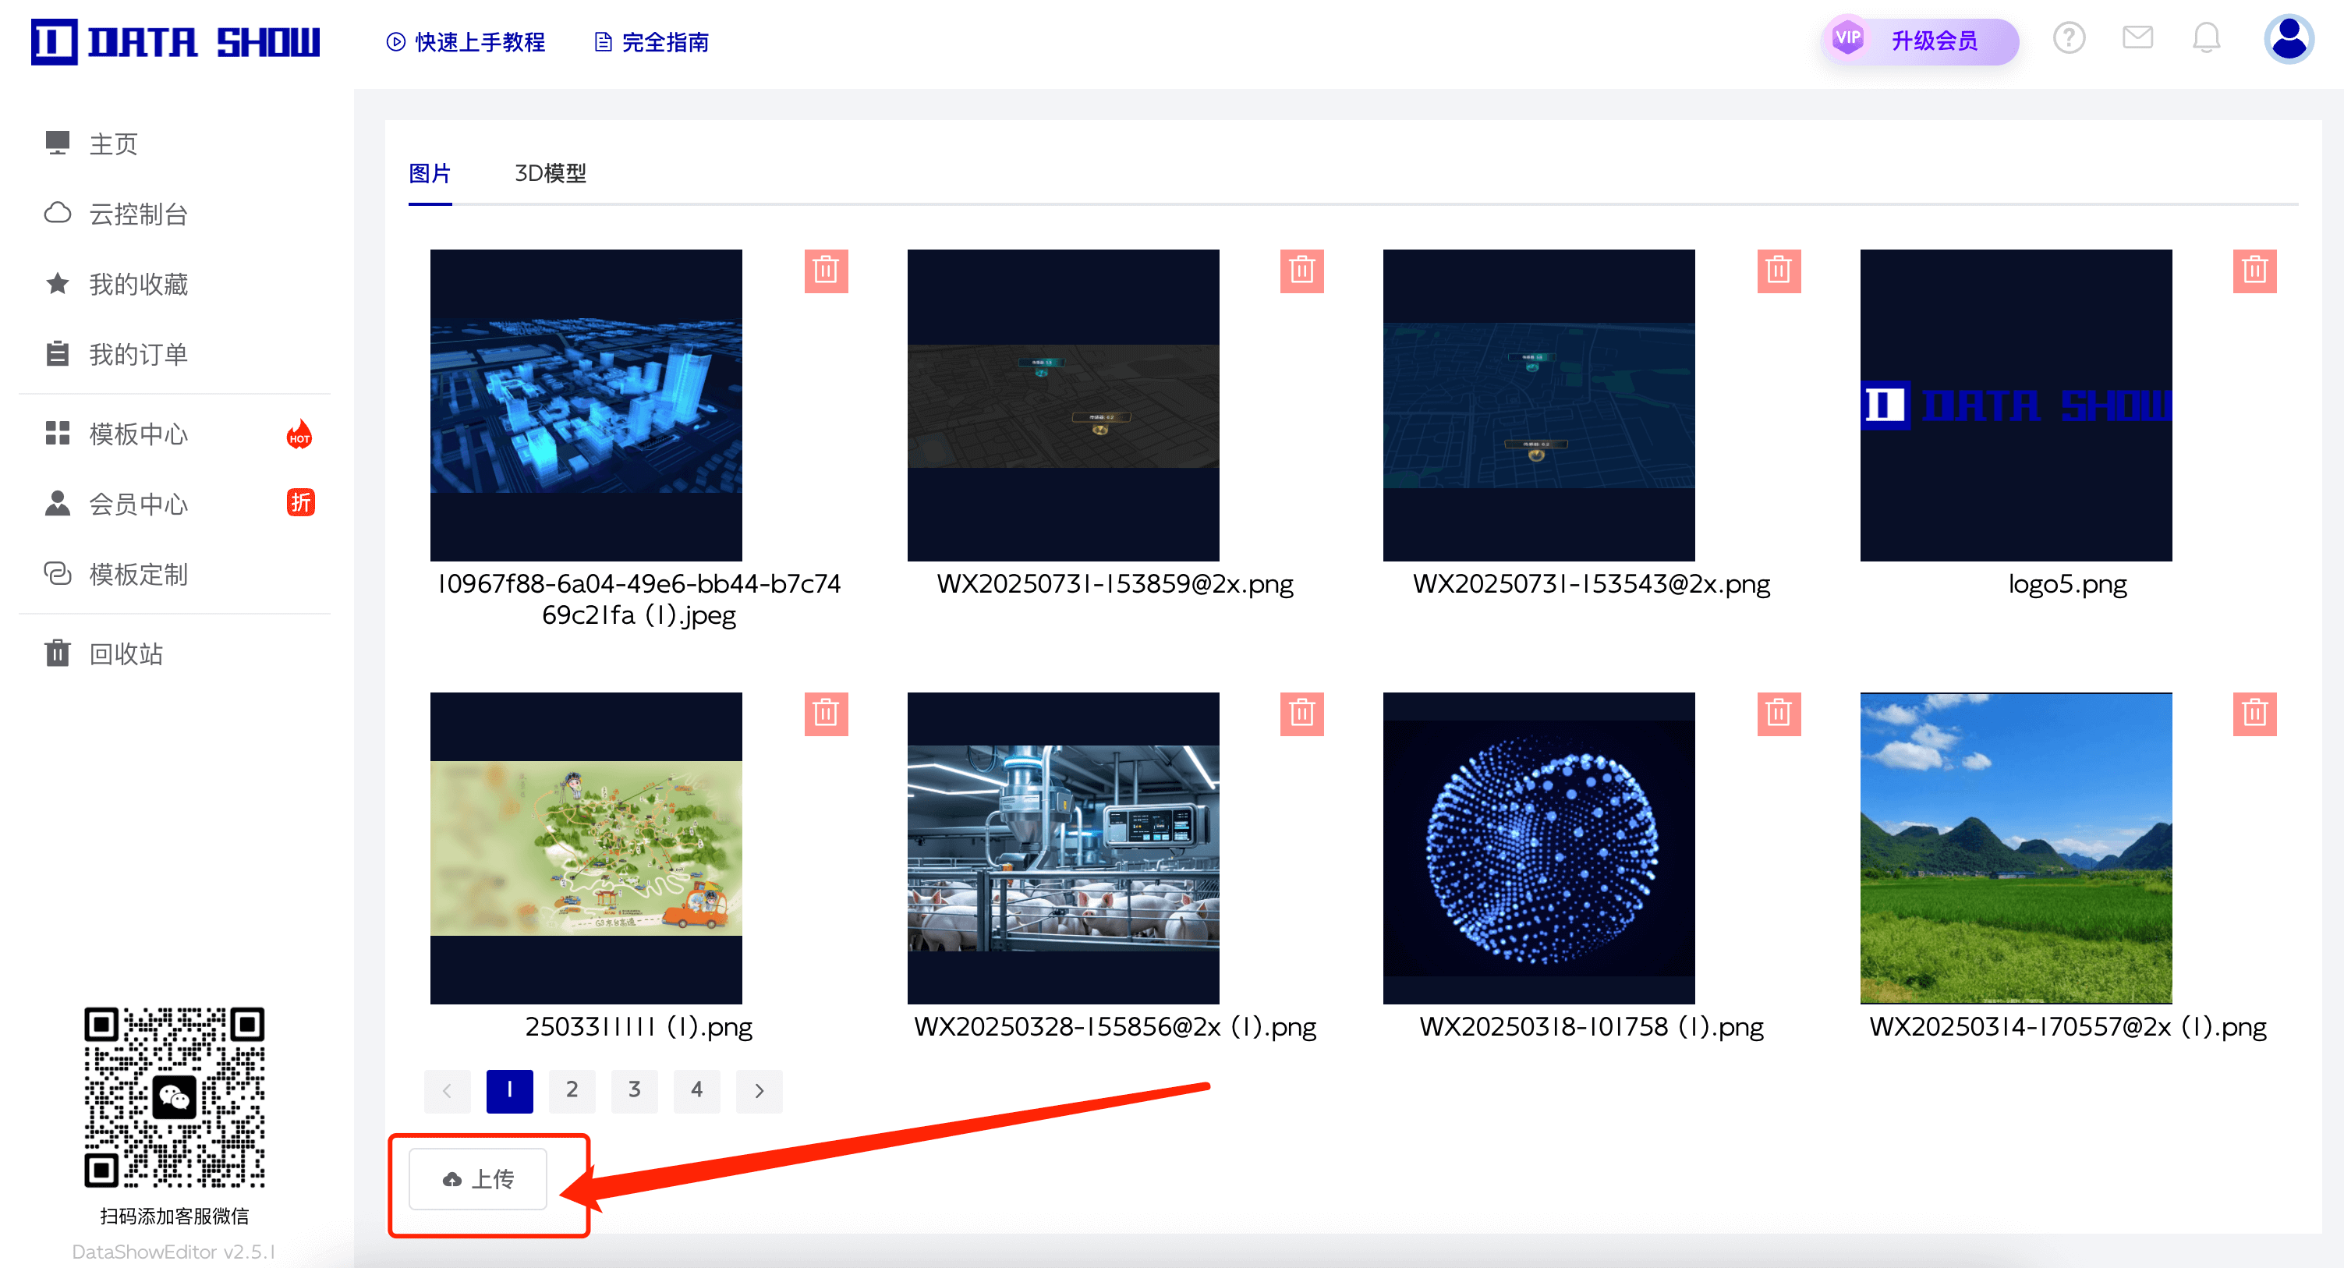The width and height of the screenshot is (2344, 1268).
Task: Delete the 250331111 (1).png image
Action: point(825,714)
